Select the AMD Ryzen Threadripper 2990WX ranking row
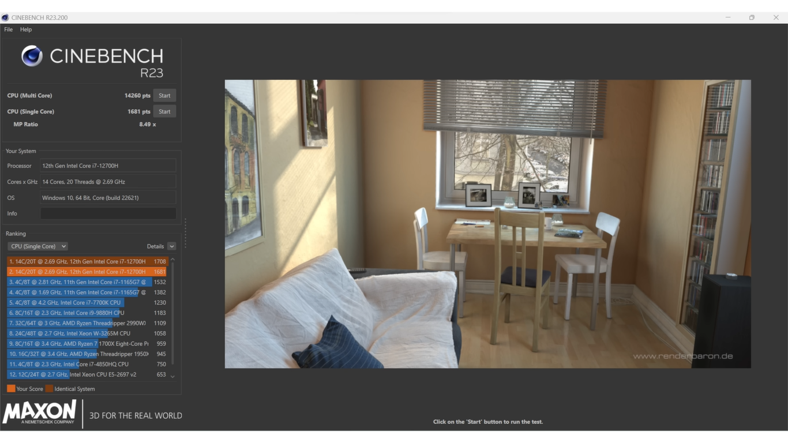This screenshot has width=788, height=443. (81, 323)
